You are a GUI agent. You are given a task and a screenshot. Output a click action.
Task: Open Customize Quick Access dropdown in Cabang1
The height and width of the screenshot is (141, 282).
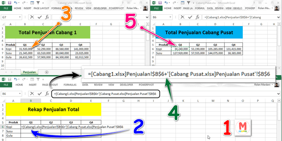pos(43,3)
